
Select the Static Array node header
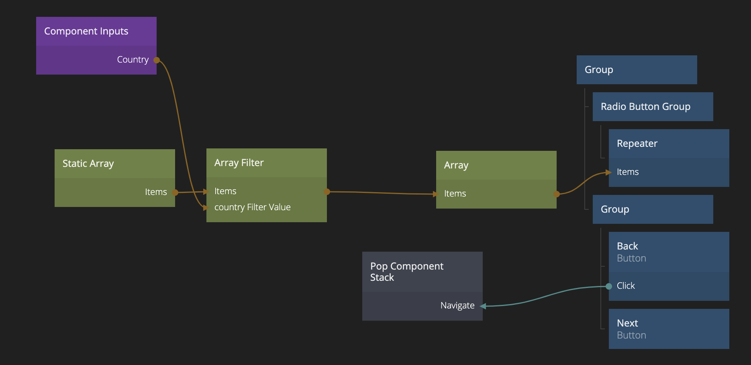(x=114, y=164)
